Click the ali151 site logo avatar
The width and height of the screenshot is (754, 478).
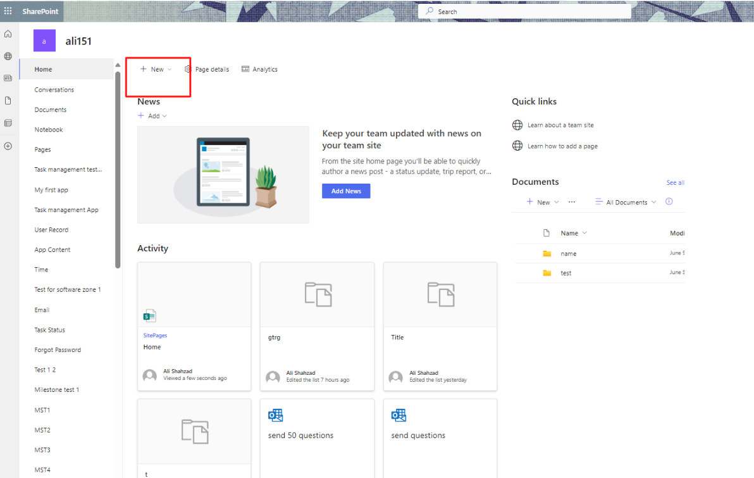[x=44, y=41]
